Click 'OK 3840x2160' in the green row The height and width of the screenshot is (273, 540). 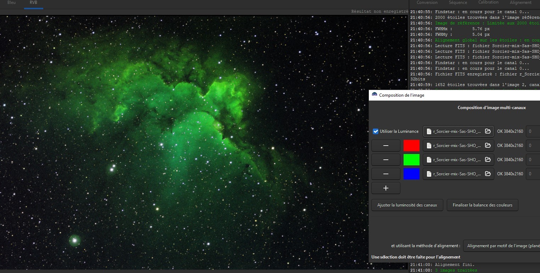click(510, 160)
